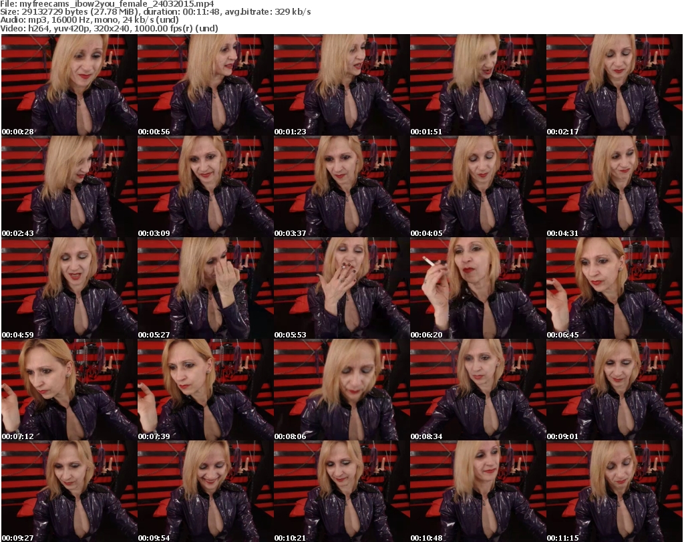Select the thumbnail stamped 00:02:17

point(615,85)
